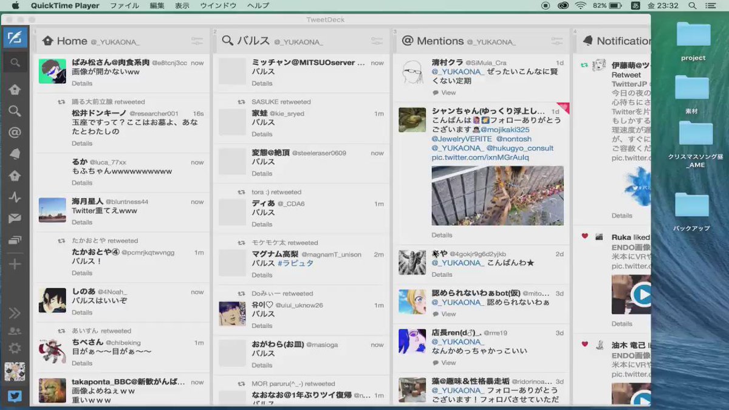
Task: Jump to Notifications column via sidebar bell icon
Action: coord(15,154)
